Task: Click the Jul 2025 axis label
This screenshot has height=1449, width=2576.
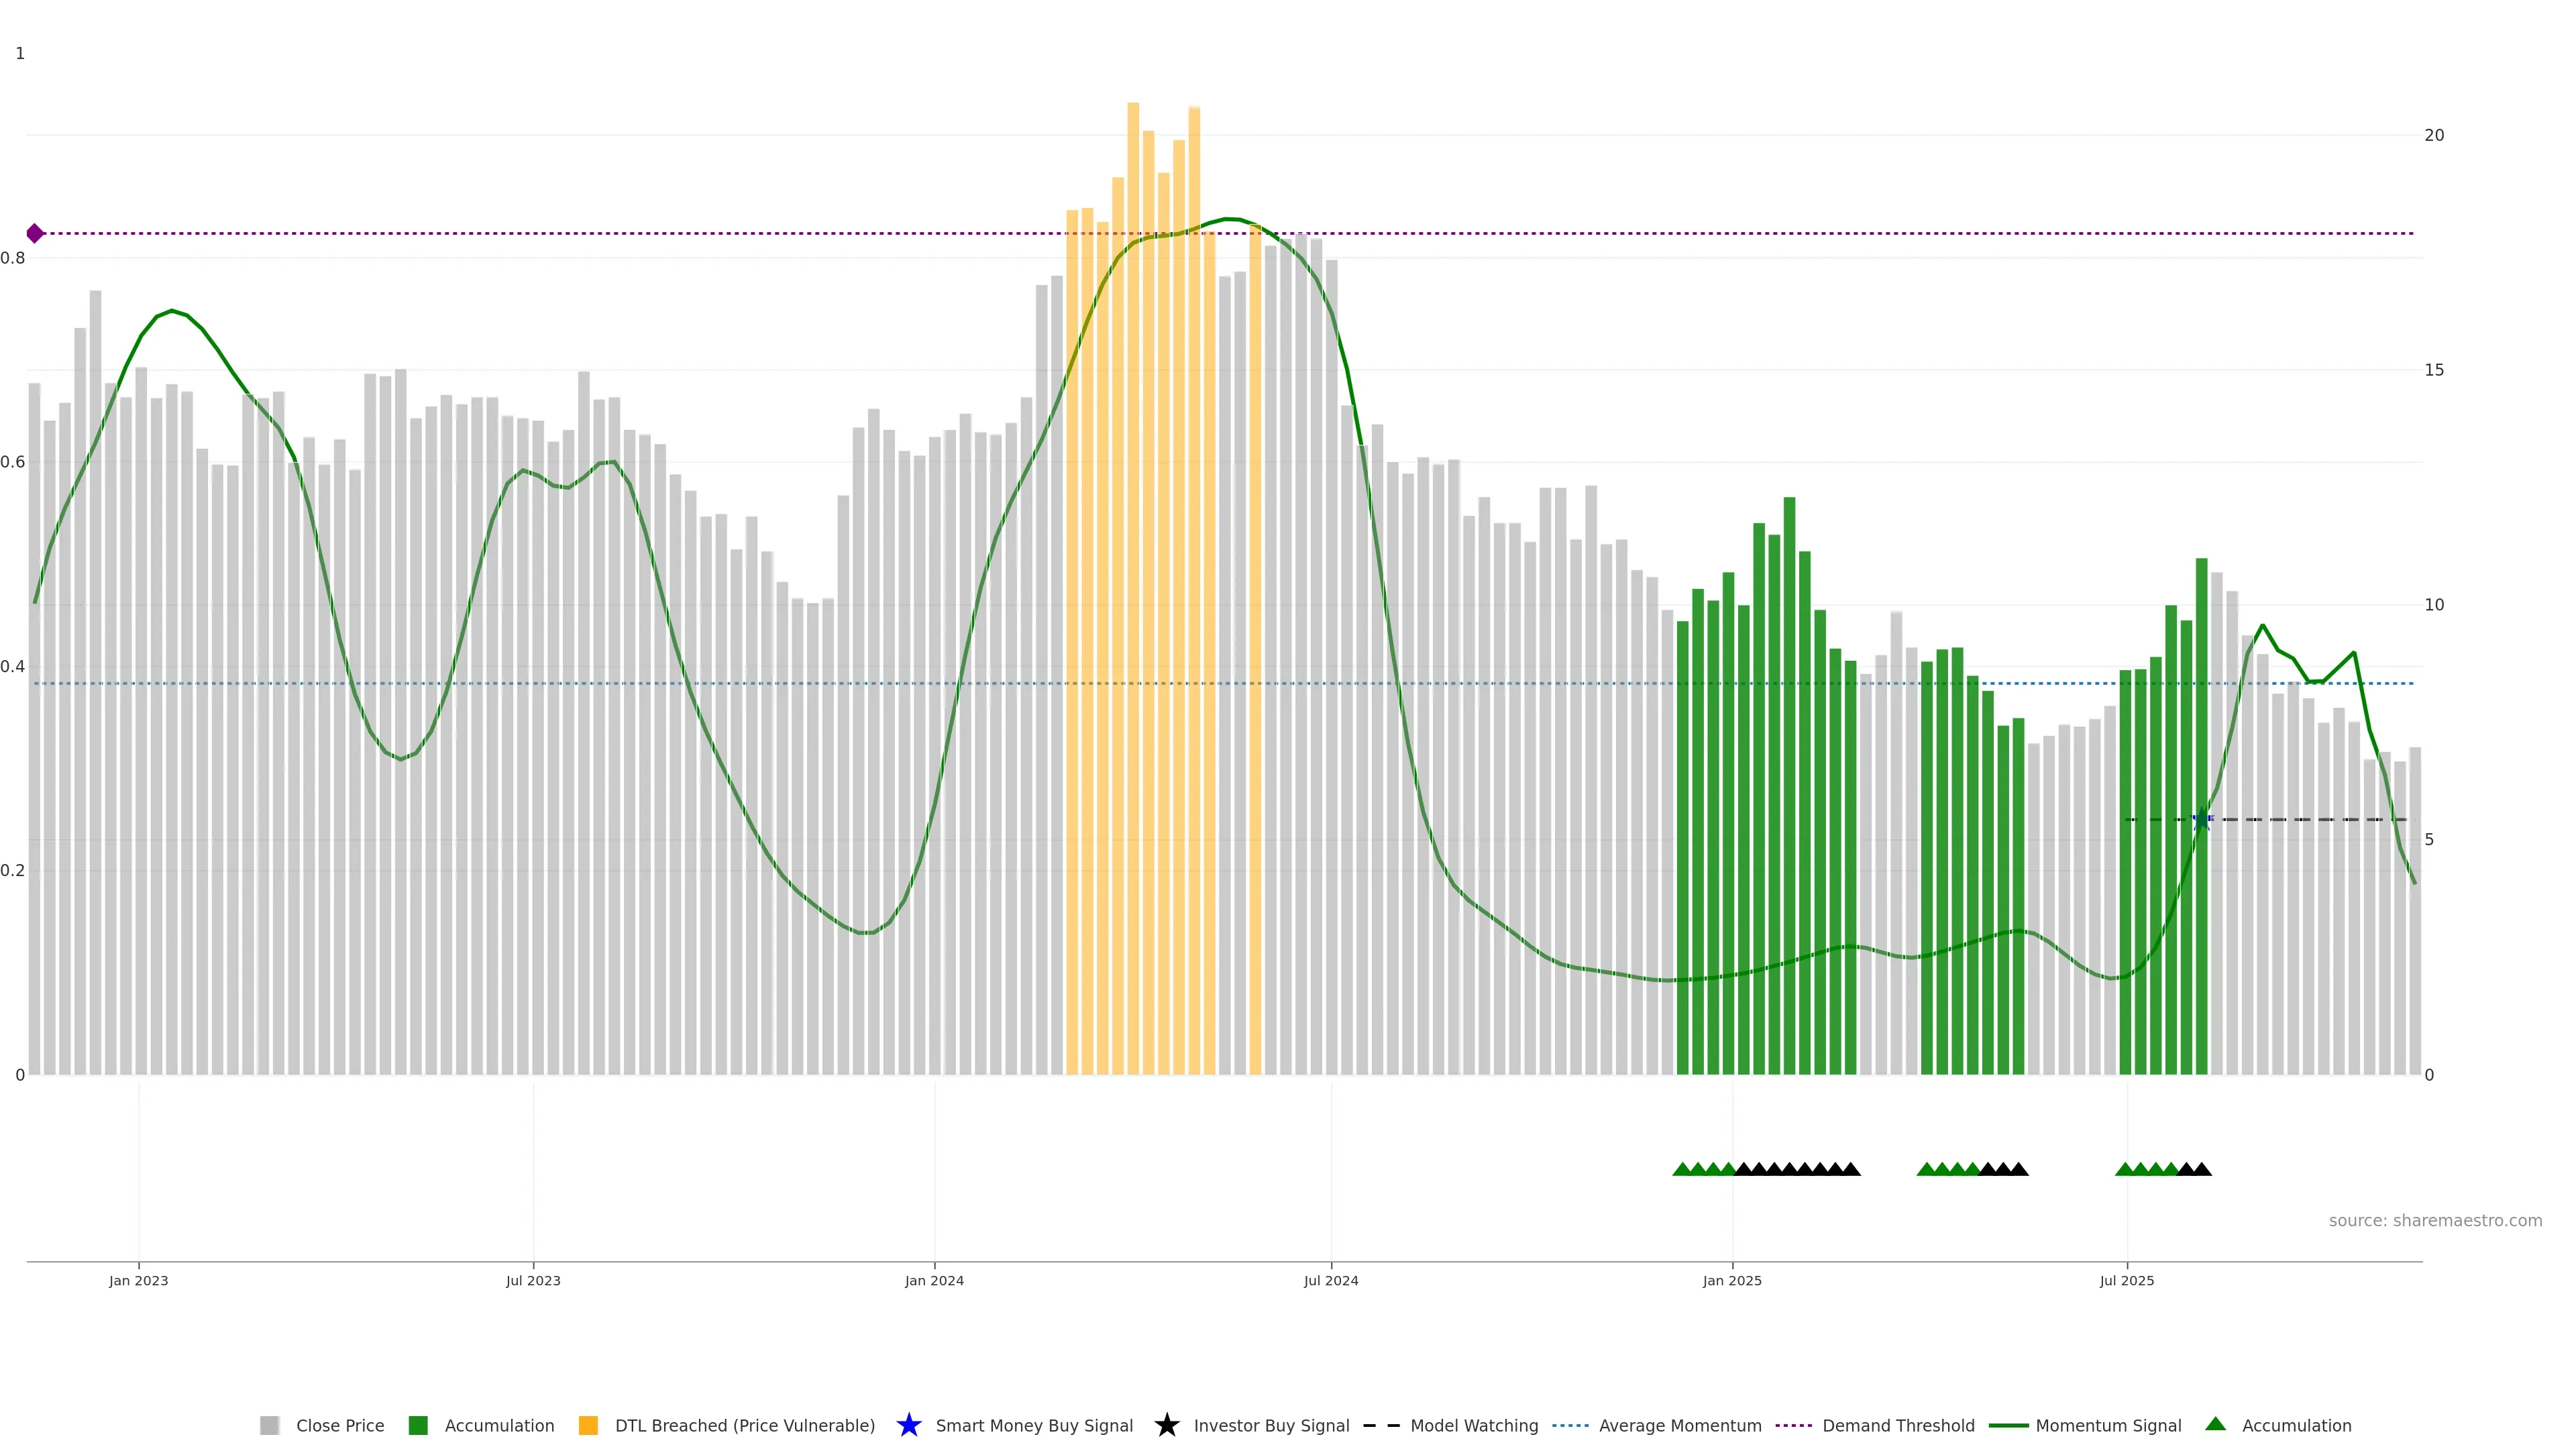Action: [2126, 1280]
